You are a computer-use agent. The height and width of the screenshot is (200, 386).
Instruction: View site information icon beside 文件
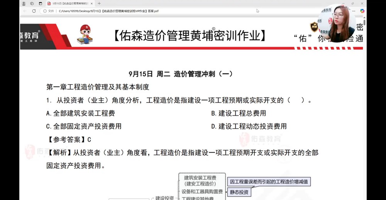point(45,11)
